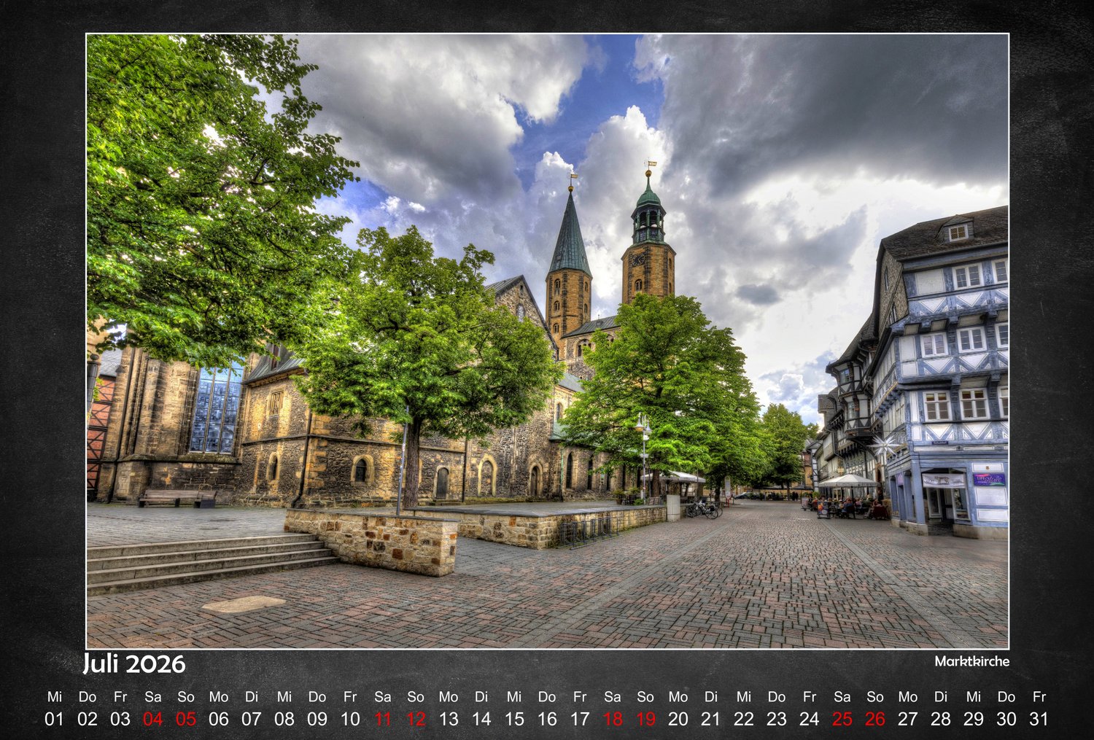Select date 18, a red Saturday

coord(613,719)
